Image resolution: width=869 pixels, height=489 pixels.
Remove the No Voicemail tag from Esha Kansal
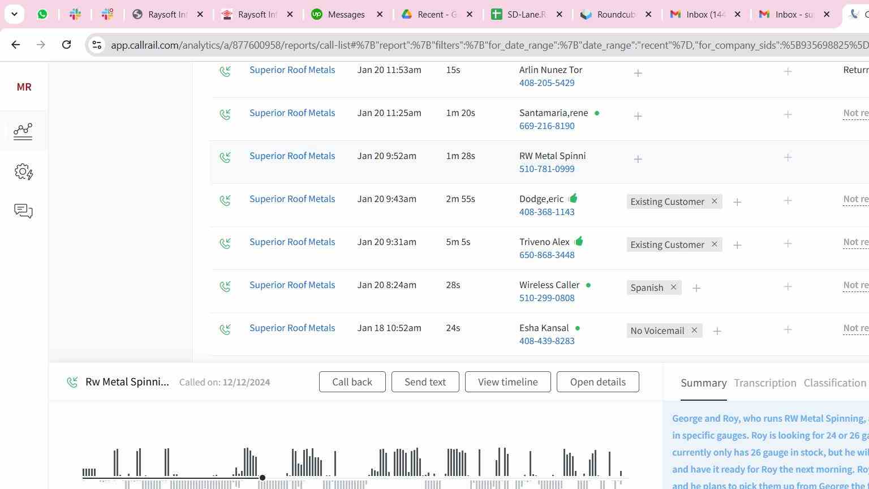point(694,330)
